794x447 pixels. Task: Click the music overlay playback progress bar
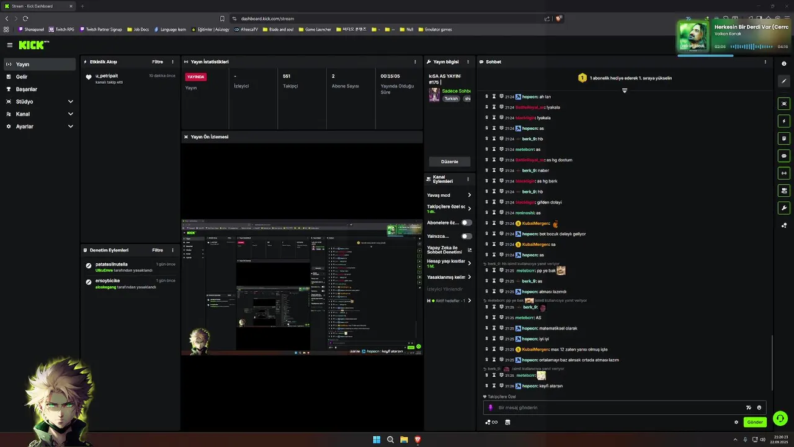[x=733, y=55]
